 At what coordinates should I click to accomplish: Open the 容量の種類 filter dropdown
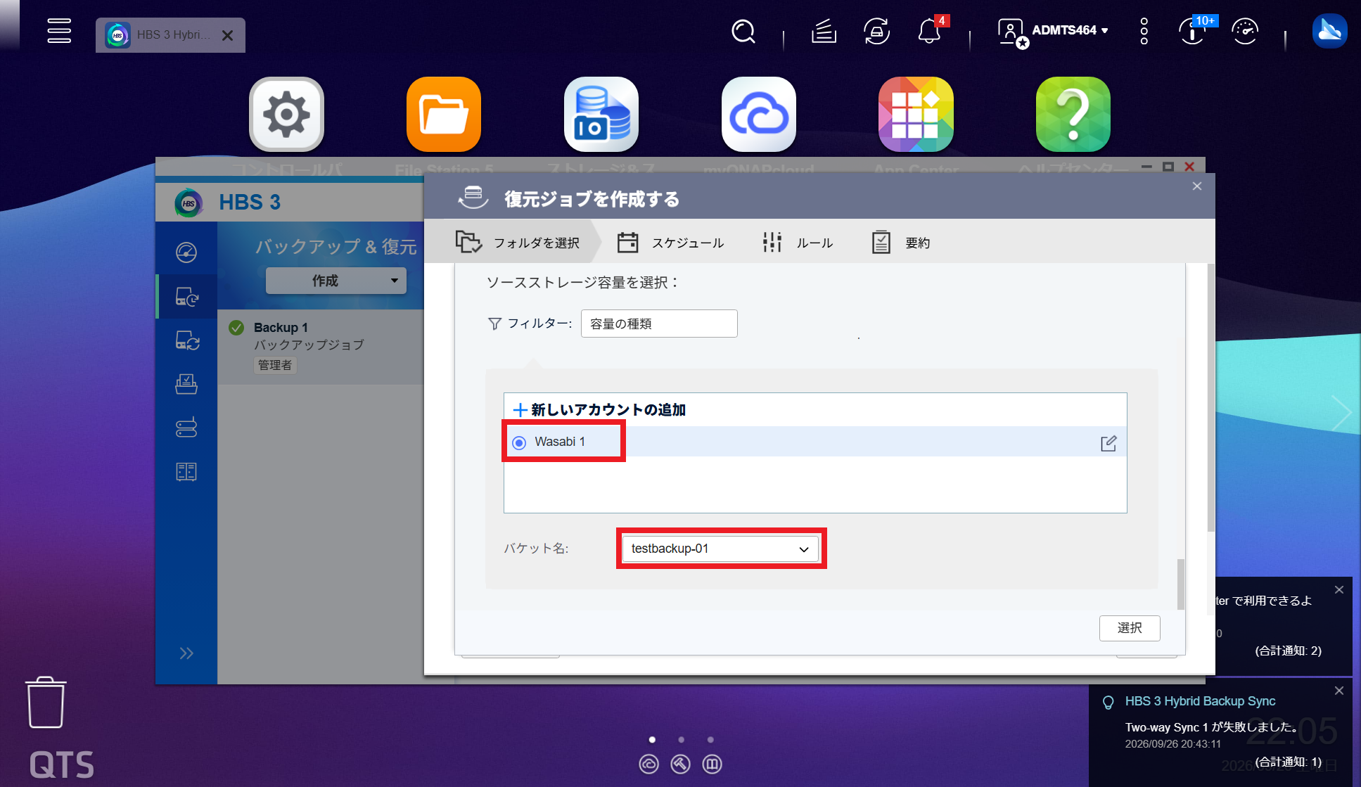click(x=659, y=324)
